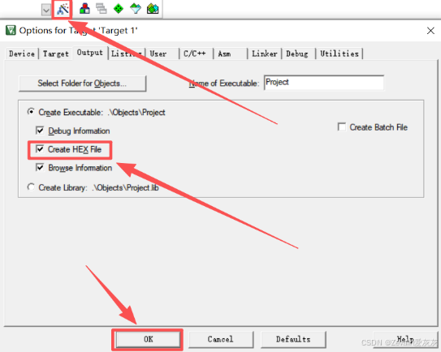The width and height of the screenshot is (441, 352).
Task: Click the File Extensions, Books and Environment icon
Action: tap(84, 9)
